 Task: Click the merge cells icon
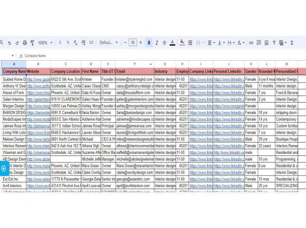(x=198, y=42)
